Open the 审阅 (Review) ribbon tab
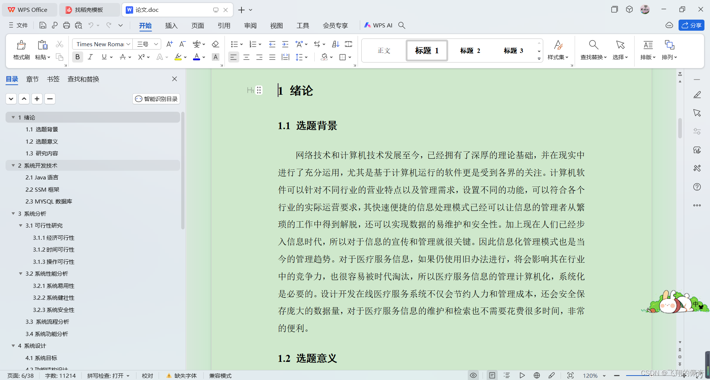Screen dimensions: 710x380 250,26
